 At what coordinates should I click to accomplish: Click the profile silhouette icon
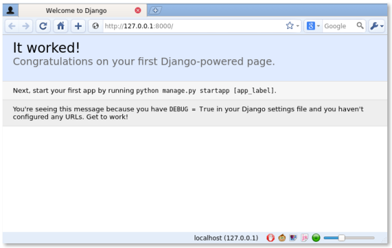click(x=10, y=10)
